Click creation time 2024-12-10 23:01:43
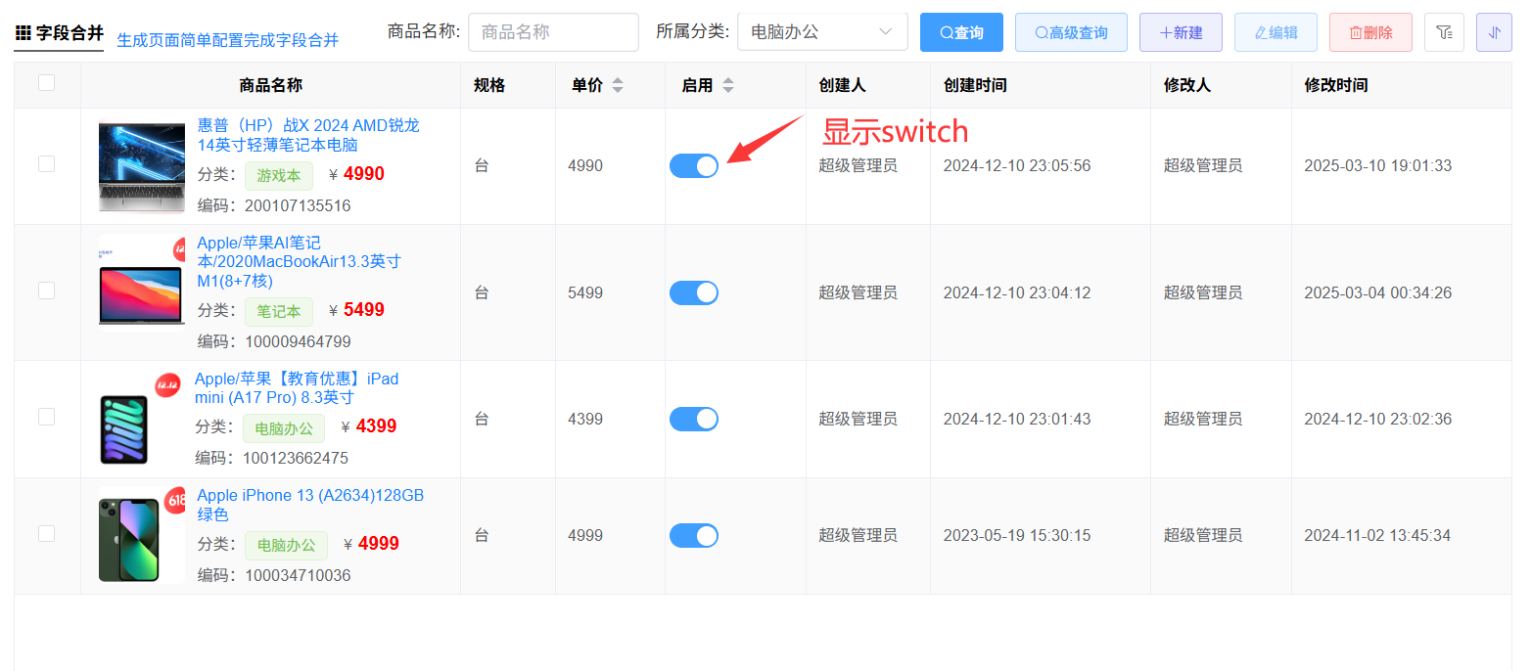 [1017, 420]
